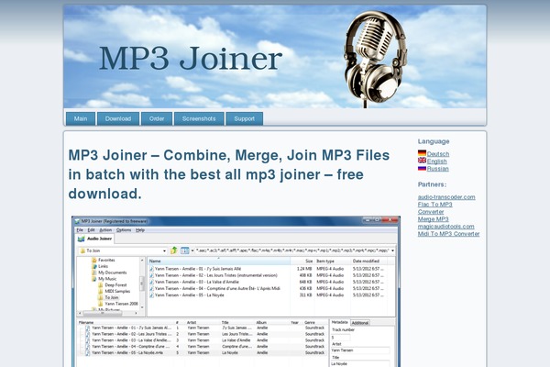This screenshot has height=367, width=550.
Task: Switch to the Additional tab
Action: coord(360,323)
